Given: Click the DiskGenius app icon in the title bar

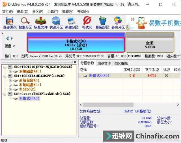Looking at the screenshot, I should point(5,5).
